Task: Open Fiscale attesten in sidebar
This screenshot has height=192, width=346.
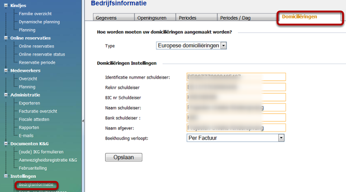Action: [x=34, y=119]
